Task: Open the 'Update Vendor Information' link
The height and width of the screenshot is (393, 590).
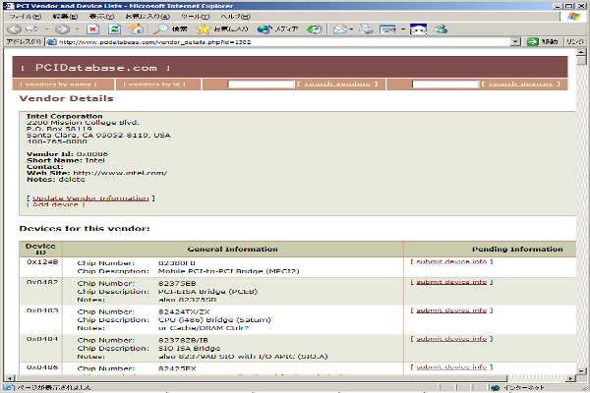Action: tap(90, 198)
